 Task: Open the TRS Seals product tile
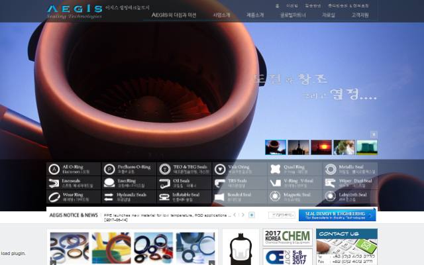click(x=240, y=183)
